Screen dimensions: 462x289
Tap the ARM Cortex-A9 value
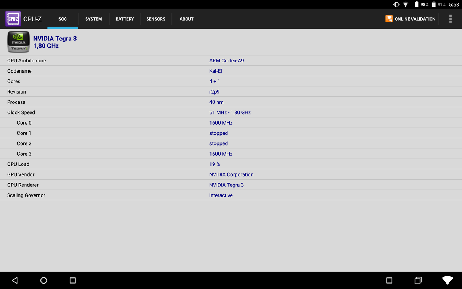[227, 61]
